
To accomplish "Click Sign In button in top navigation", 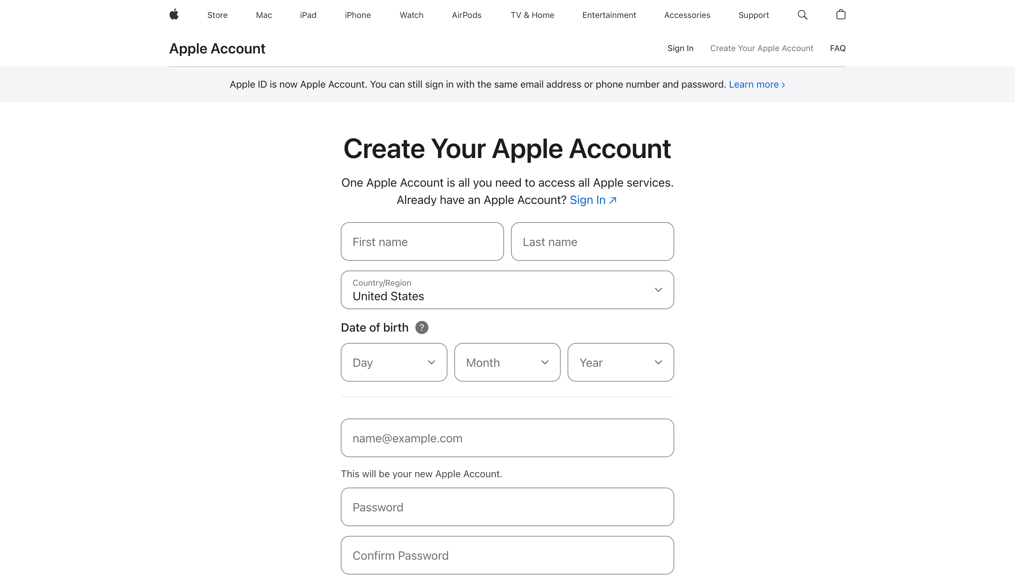I will click(680, 48).
